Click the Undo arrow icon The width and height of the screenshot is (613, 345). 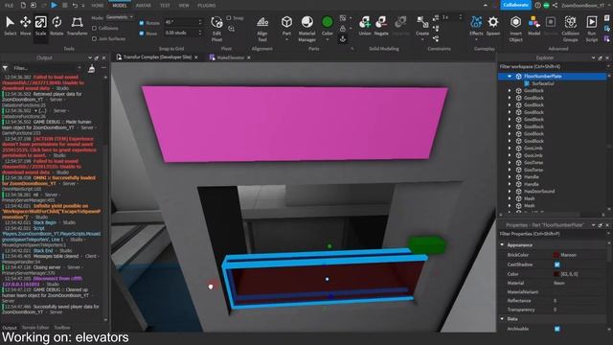75,5
